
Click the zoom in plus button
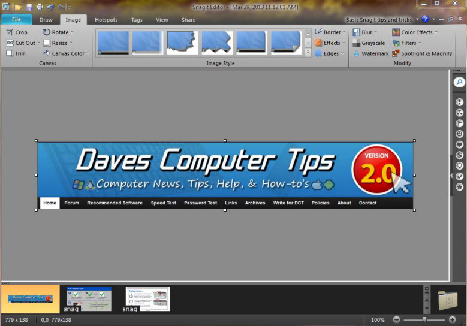[452, 320]
